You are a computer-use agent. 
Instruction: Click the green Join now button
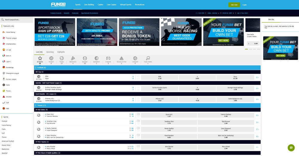pos(234,5)
